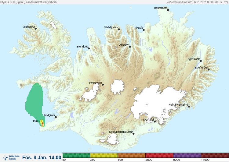This screenshot has width=229, height=162.
Task: Select the Blönduós location marker
Action: (x=89, y=48)
